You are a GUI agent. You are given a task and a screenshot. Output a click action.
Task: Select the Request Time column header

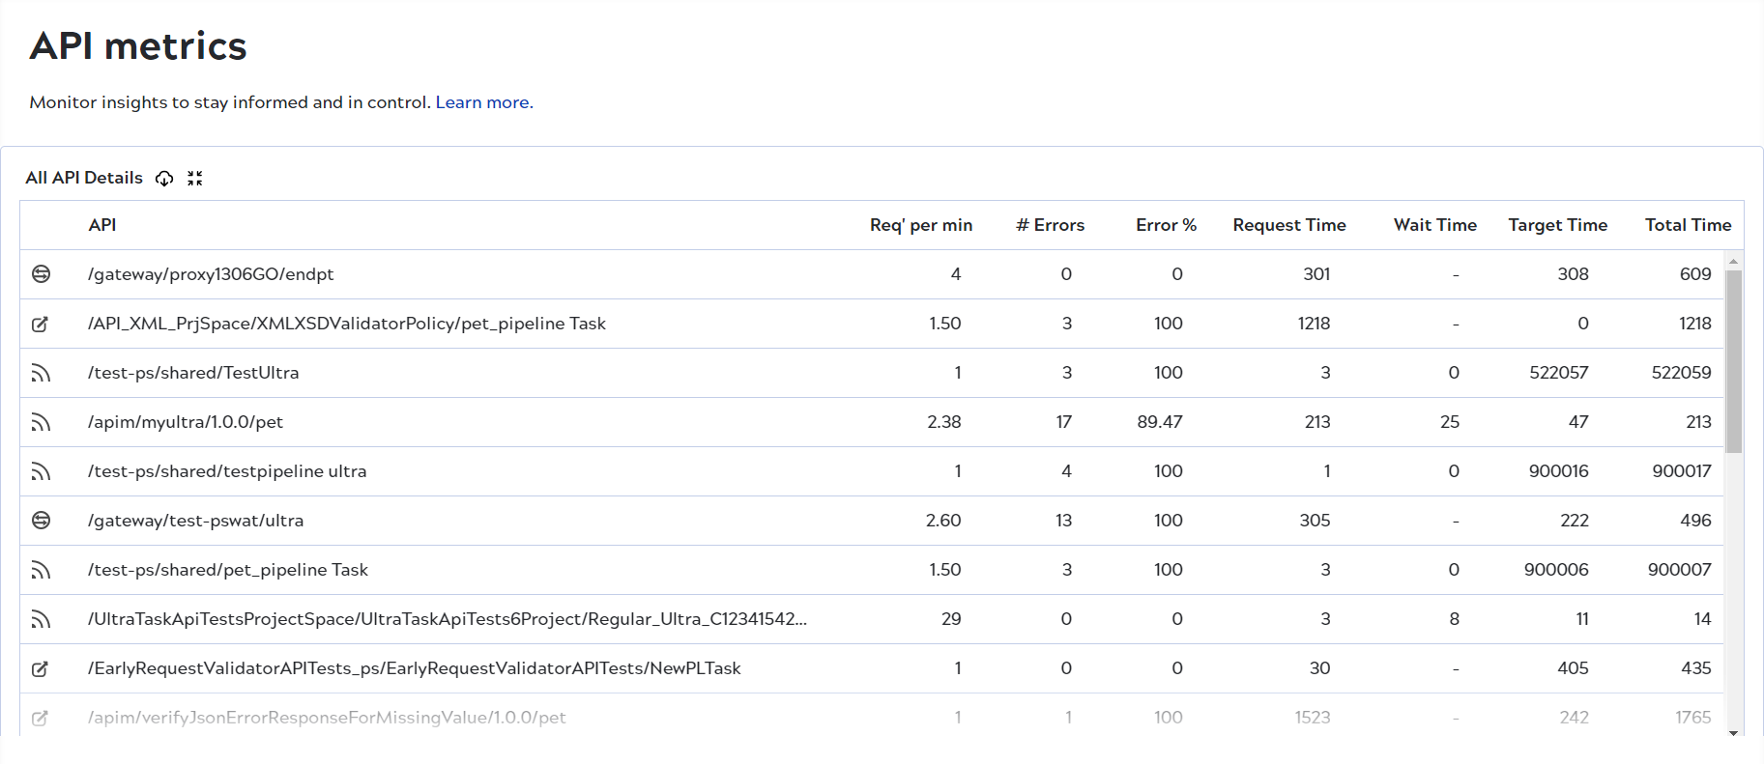point(1288,225)
